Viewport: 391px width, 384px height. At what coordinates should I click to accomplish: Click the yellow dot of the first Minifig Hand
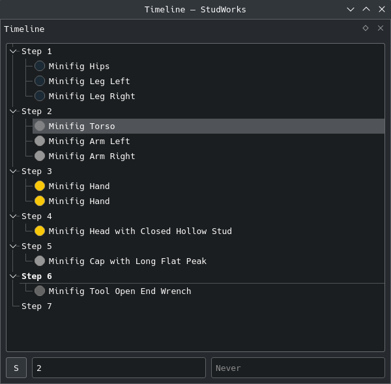(40, 186)
